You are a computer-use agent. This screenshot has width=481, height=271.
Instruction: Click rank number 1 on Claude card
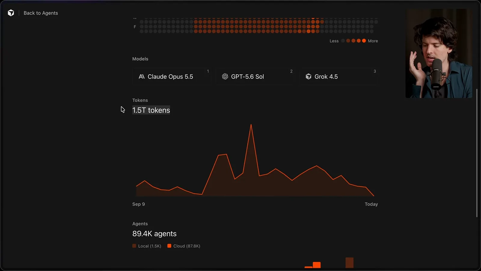coord(208,71)
